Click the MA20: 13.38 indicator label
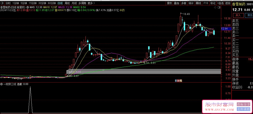Screen dimensions: 253x114 tap(65, 7)
